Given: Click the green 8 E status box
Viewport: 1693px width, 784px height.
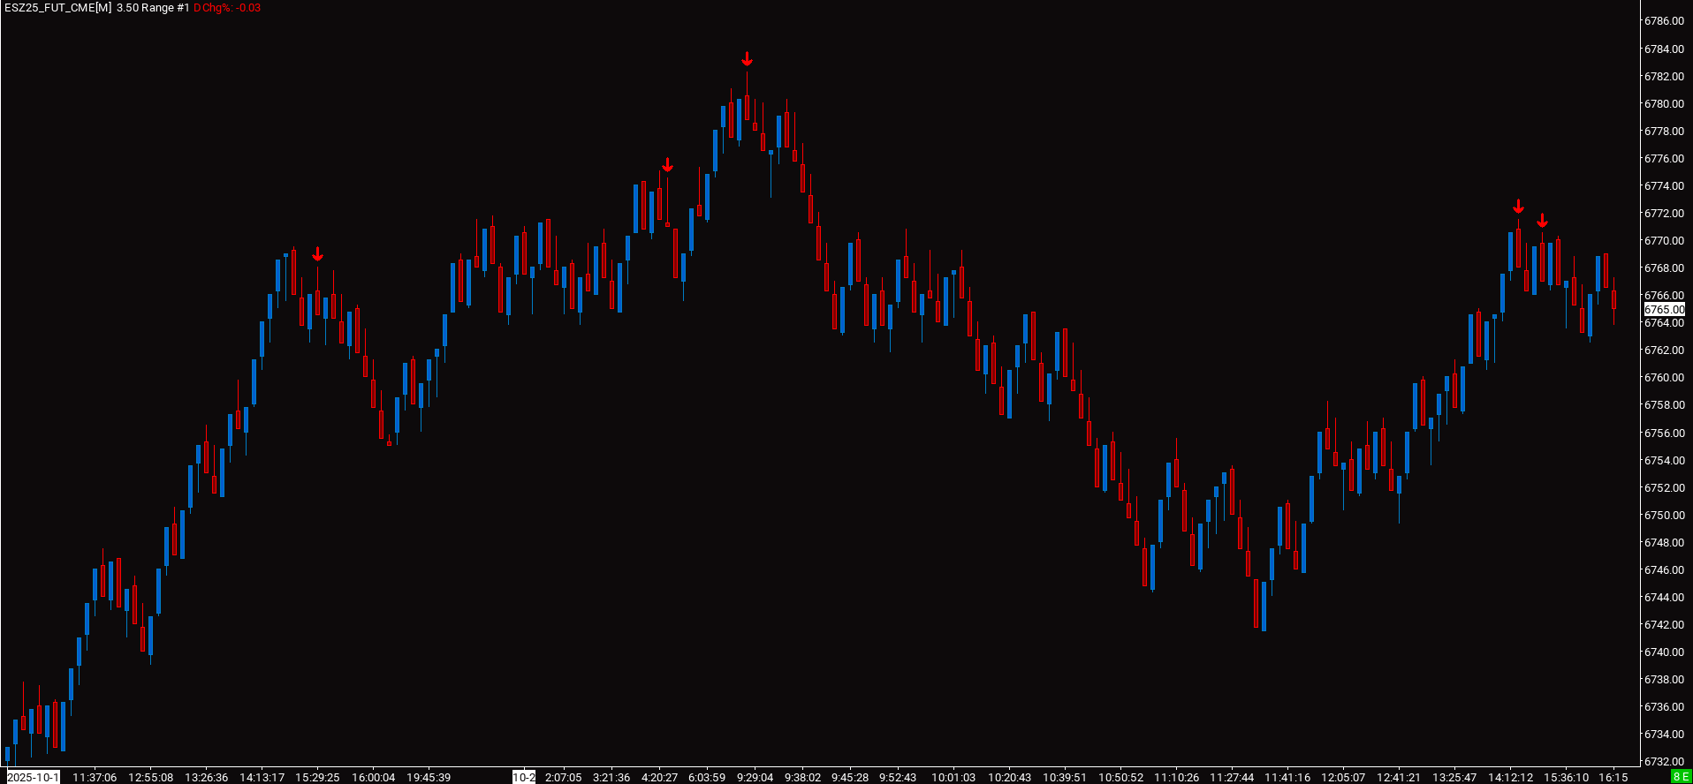Looking at the screenshot, I should (x=1681, y=777).
